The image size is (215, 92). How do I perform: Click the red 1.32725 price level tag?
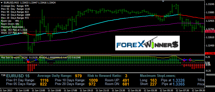[x=210, y=32]
